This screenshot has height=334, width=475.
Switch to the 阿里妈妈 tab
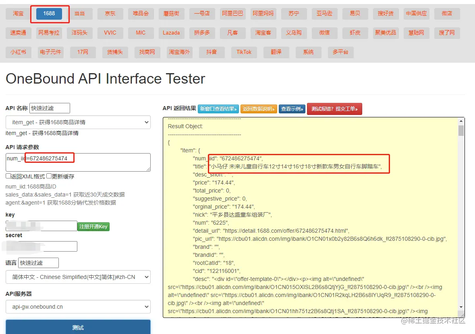tap(263, 14)
